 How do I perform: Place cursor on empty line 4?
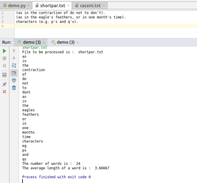click(x=106, y=26)
